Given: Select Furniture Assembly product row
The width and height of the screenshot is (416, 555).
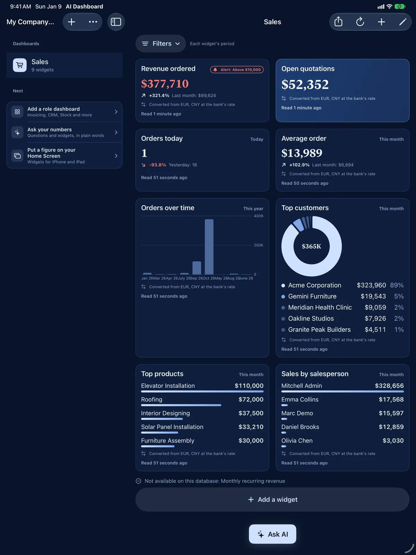Looking at the screenshot, I should (x=202, y=442).
